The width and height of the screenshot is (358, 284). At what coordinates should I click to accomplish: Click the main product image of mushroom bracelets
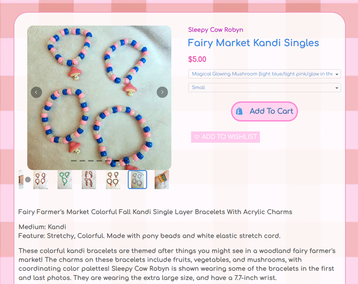(99, 98)
